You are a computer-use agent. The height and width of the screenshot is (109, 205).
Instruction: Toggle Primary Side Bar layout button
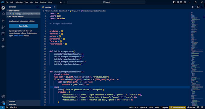(x=174, y=2)
